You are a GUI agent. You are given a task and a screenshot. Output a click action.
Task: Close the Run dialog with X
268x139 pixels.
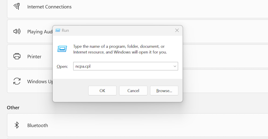point(177,30)
